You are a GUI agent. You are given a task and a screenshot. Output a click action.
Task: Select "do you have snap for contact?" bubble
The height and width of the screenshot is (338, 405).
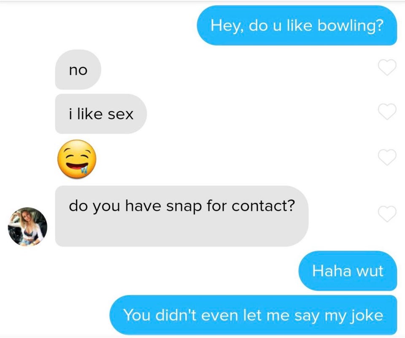181,216
